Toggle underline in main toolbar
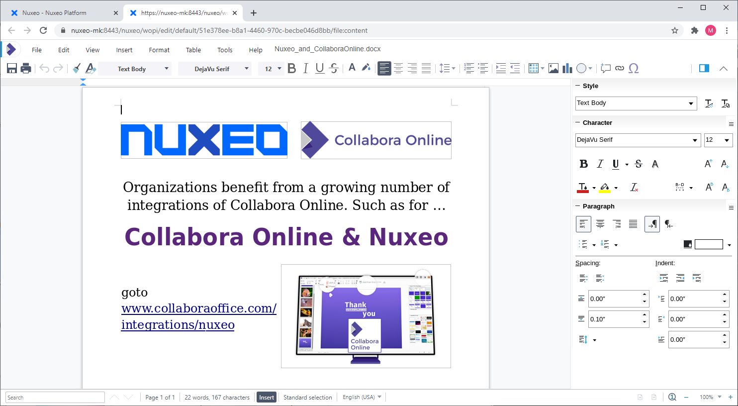 tap(320, 69)
